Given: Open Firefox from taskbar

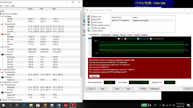Looking at the screenshot, I should (45, 105).
